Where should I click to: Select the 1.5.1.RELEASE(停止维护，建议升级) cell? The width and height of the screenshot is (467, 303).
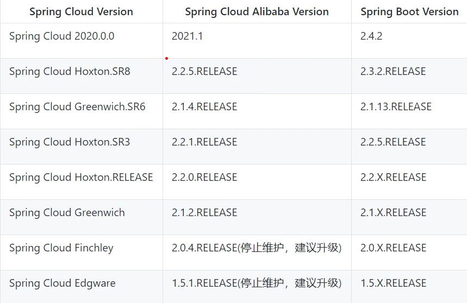pos(257,287)
